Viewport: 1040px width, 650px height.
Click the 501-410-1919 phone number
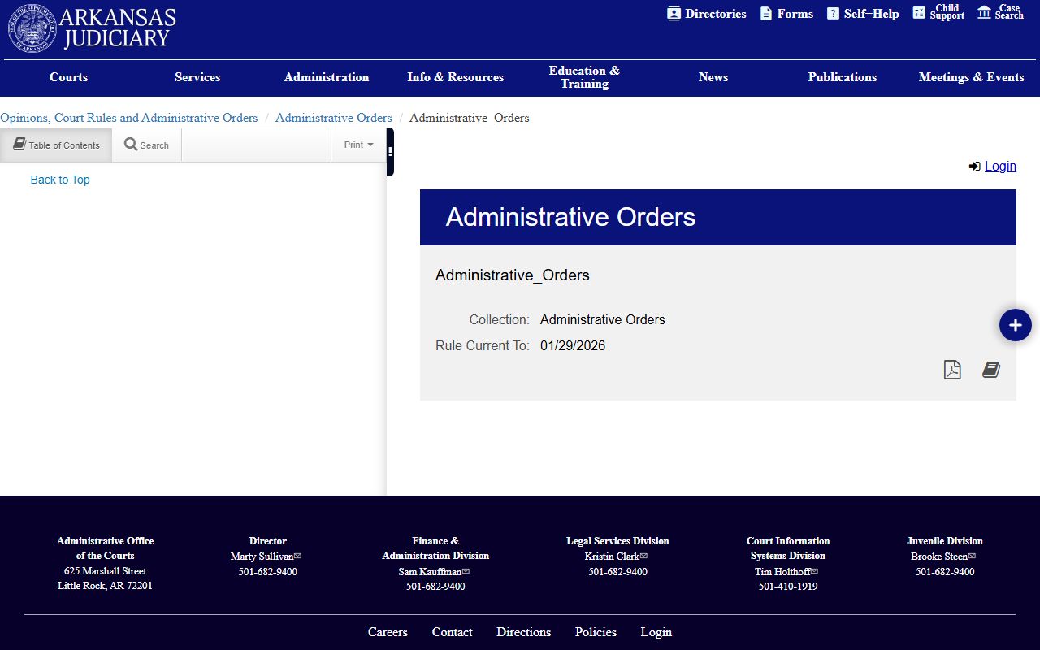pos(788,586)
